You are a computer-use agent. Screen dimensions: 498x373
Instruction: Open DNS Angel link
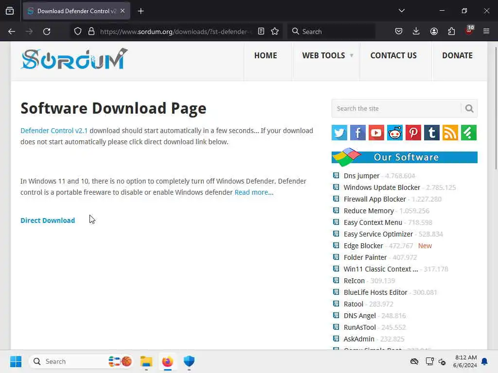pyautogui.click(x=359, y=316)
